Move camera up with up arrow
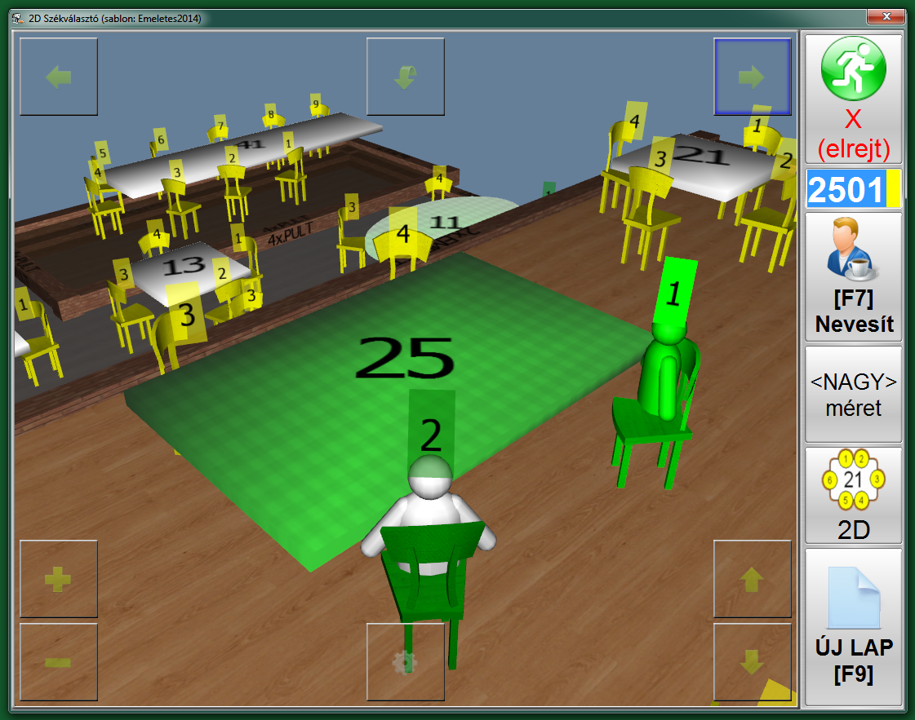This screenshot has height=720, width=915. tap(752, 579)
